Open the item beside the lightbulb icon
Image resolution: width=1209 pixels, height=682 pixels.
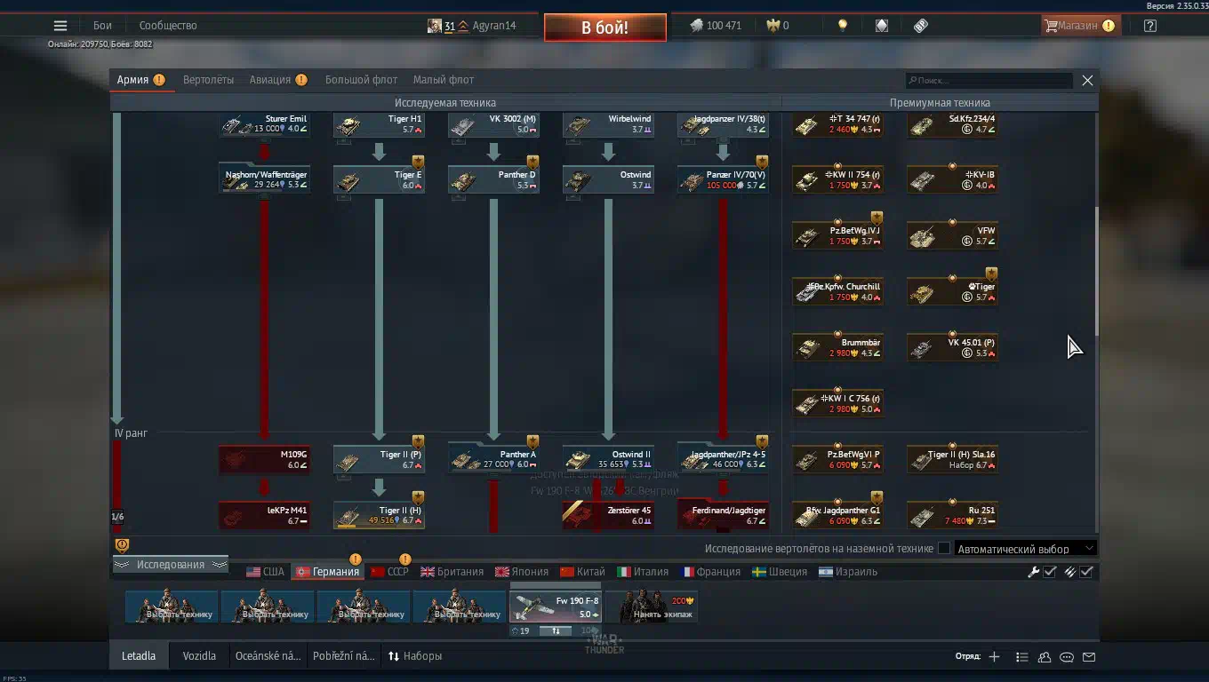click(881, 26)
